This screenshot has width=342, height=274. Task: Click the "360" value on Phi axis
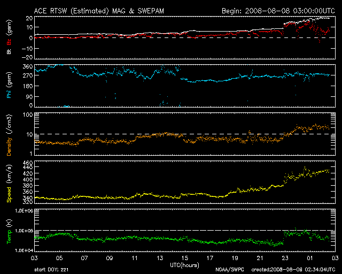point(28,67)
